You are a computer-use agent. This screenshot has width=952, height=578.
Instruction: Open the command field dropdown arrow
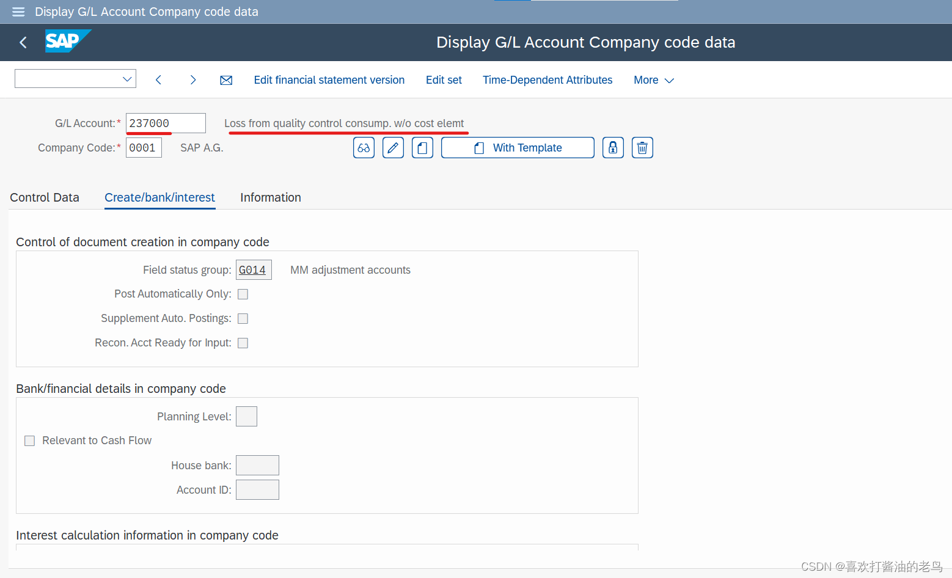coord(127,79)
